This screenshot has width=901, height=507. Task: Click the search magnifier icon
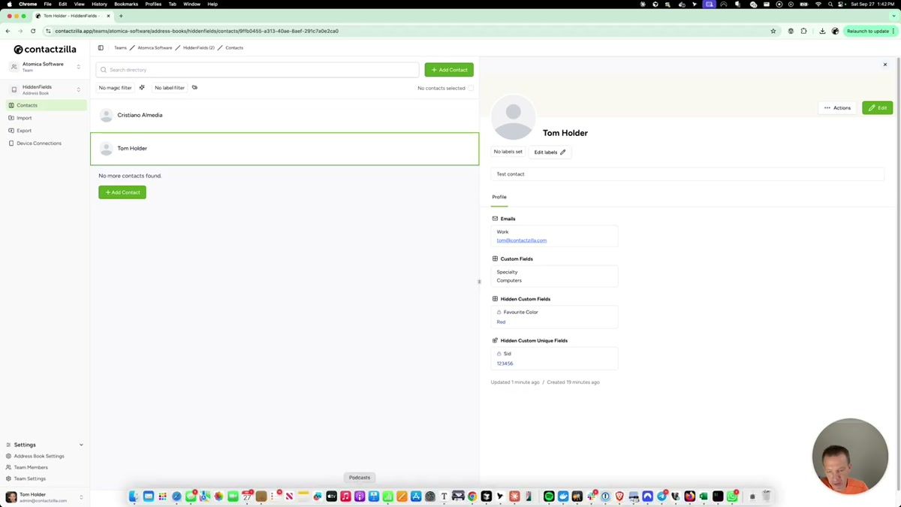pos(104,70)
